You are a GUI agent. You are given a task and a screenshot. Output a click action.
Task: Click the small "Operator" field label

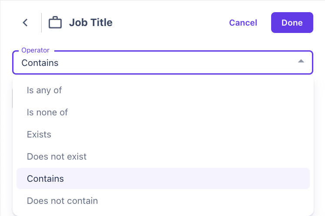35,50
